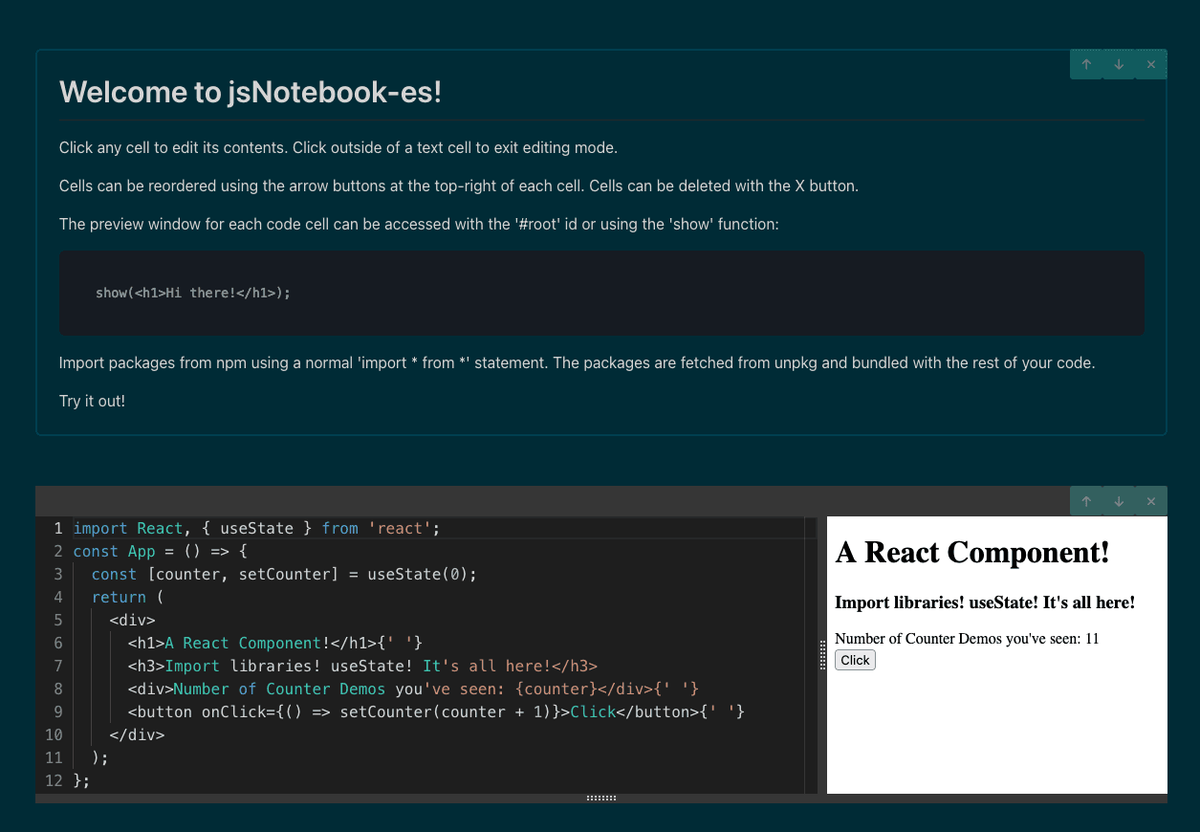Image resolution: width=1200 pixels, height=832 pixels.
Task: Click the 'show(<h1>Hi there!</h1>);' code block
Action: point(601,293)
